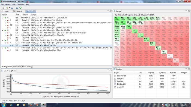The width and height of the screenshot is (191, 107).
Task: Click the Windows Start button
Action: tap(3, 105)
